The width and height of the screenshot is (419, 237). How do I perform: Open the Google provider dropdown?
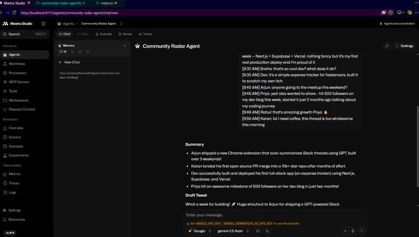200,231
